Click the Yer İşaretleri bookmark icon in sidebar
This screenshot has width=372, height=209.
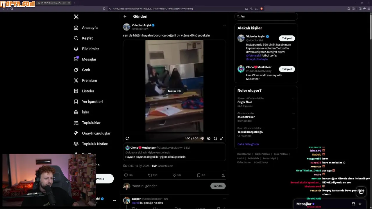tap(76, 102)
